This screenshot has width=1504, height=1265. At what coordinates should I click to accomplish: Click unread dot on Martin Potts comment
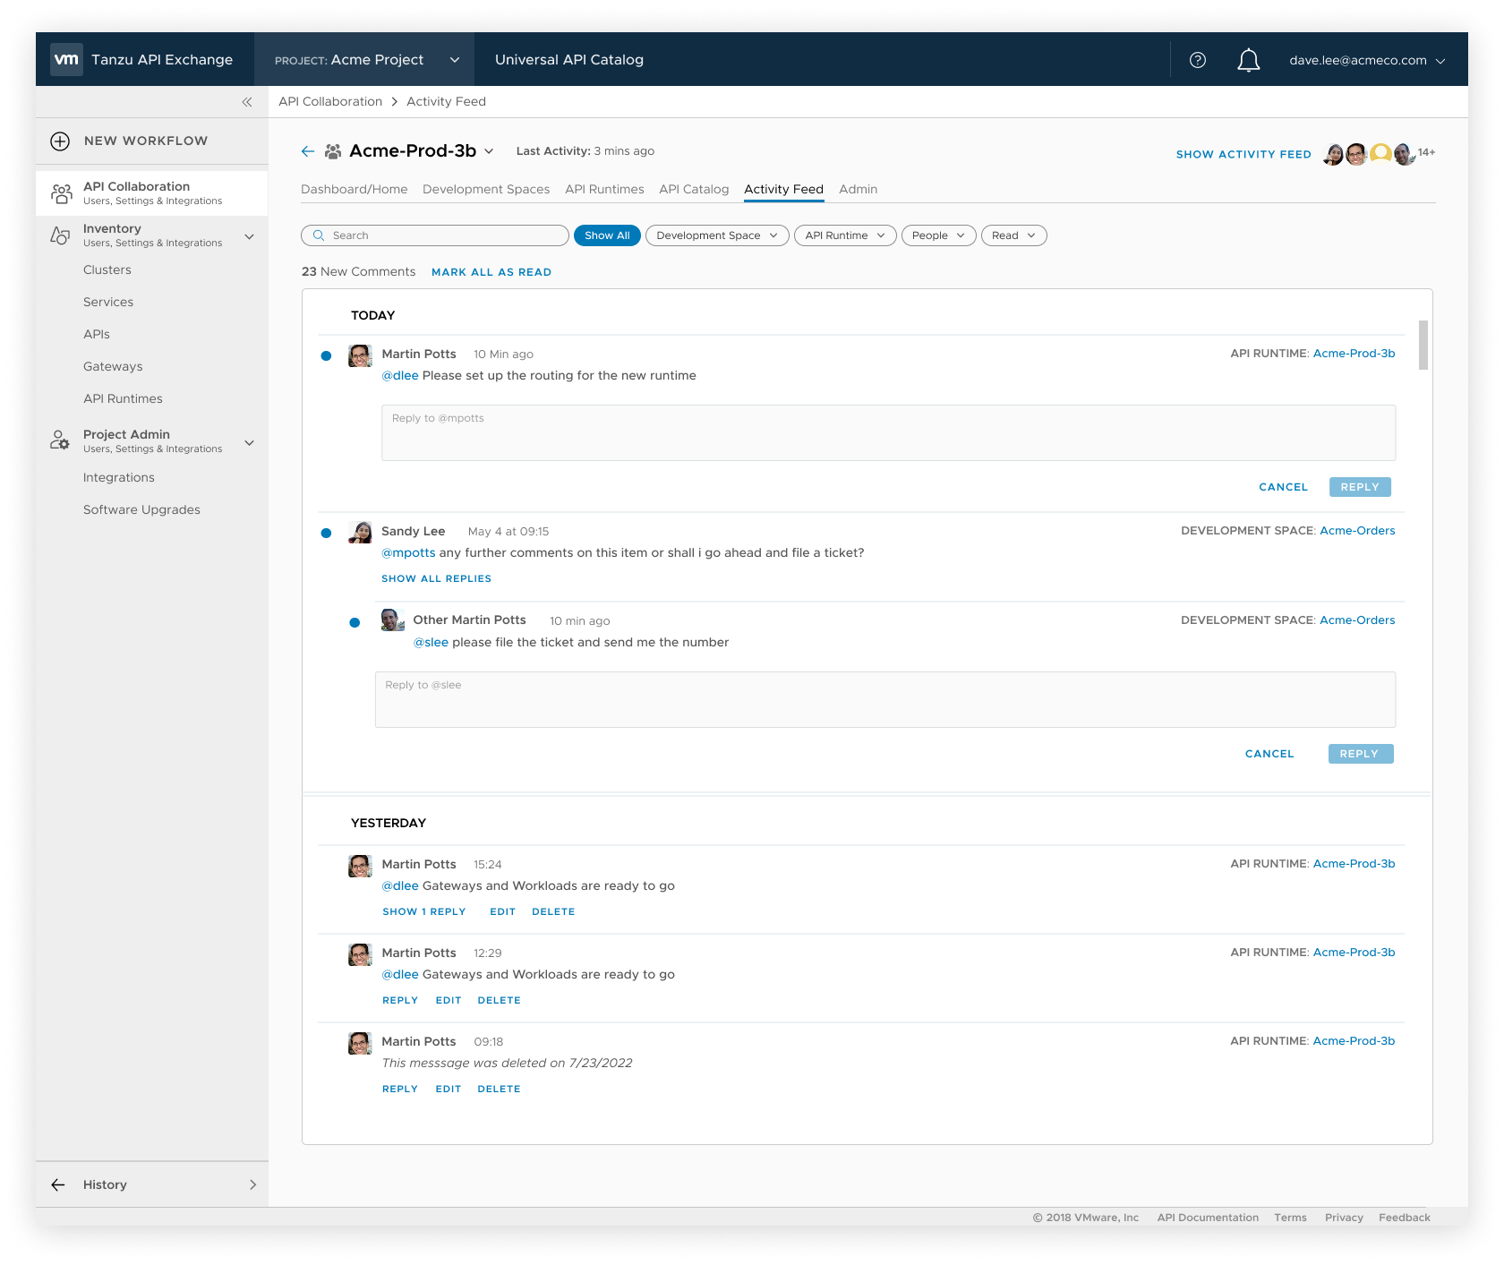(326, 356)
